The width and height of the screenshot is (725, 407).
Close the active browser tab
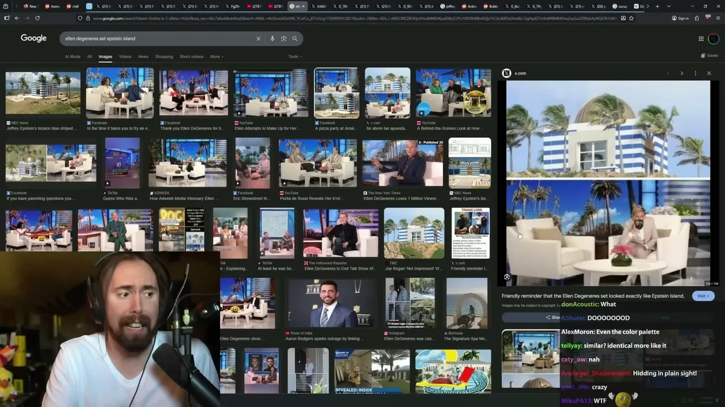(x=304, y=6)
